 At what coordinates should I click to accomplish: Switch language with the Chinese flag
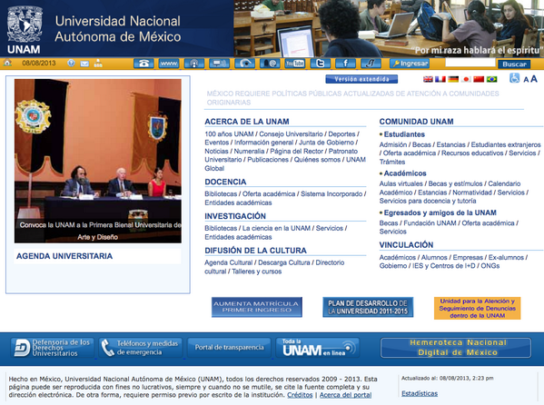click(x=479, y=79)
